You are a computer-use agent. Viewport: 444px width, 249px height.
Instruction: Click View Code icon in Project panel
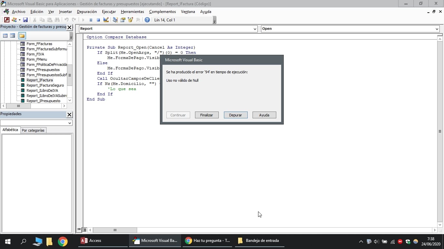tap(5, 36)
